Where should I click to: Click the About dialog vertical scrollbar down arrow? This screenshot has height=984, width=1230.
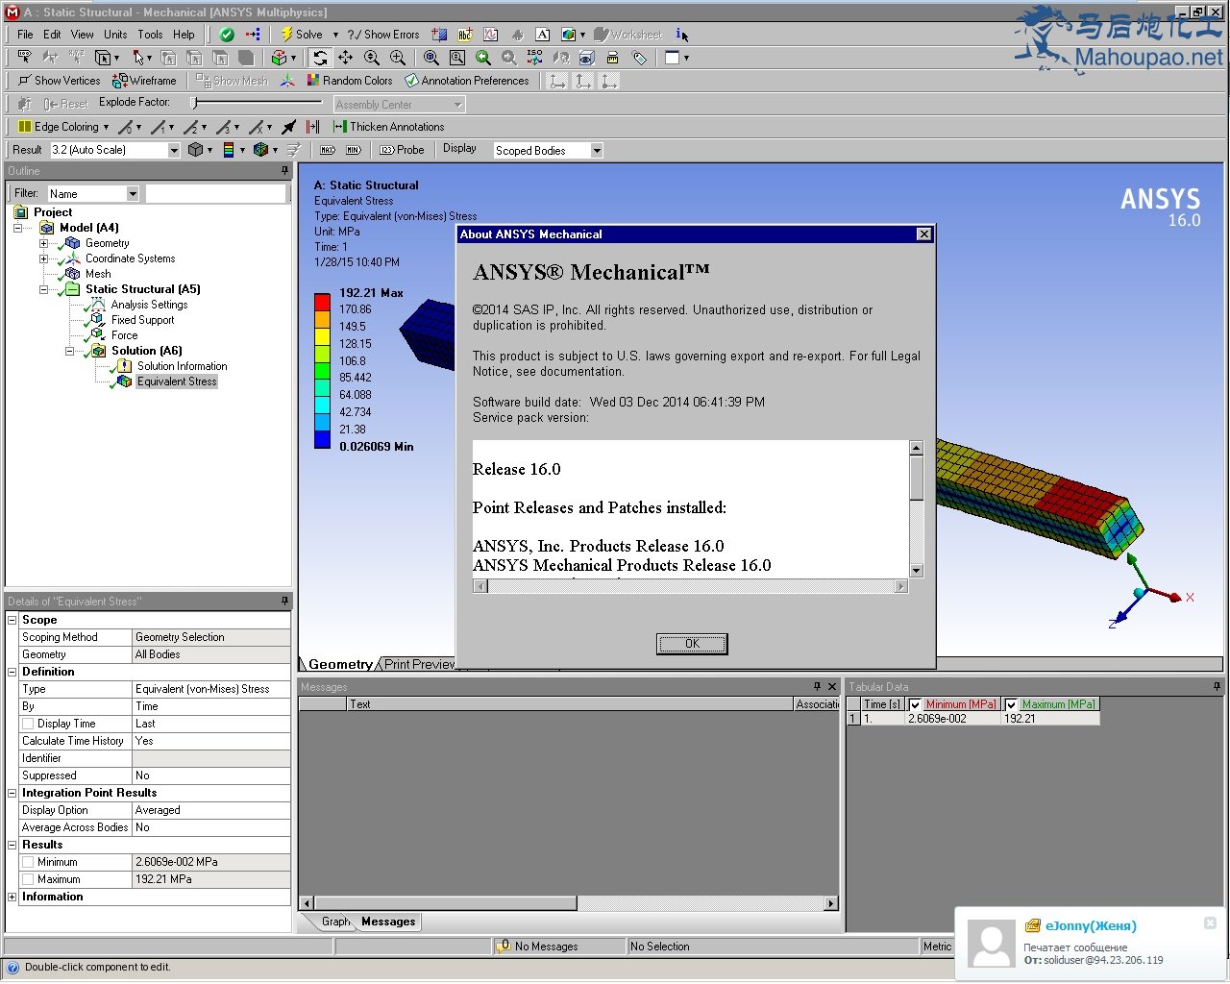(916, 571)
